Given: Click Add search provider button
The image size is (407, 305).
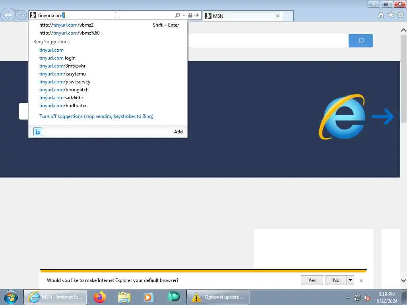Looking at the screenshot, I should pos(178,132).
